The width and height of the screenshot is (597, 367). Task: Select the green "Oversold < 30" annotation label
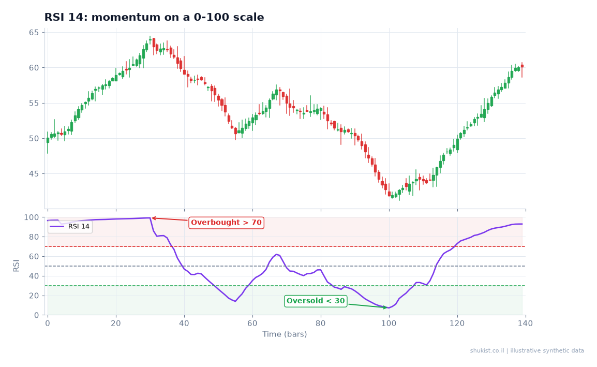point(316,301)
